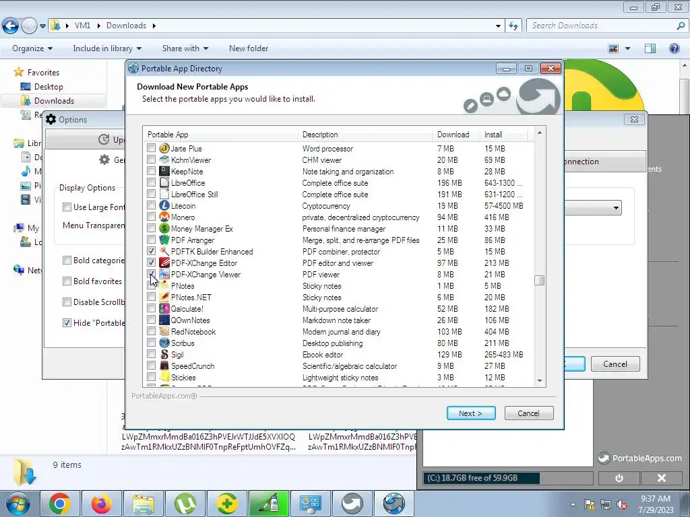Toggle Explorer preview pane icon
The height and width of the screenshot is (517, 690).
click(x=650, y=48)
